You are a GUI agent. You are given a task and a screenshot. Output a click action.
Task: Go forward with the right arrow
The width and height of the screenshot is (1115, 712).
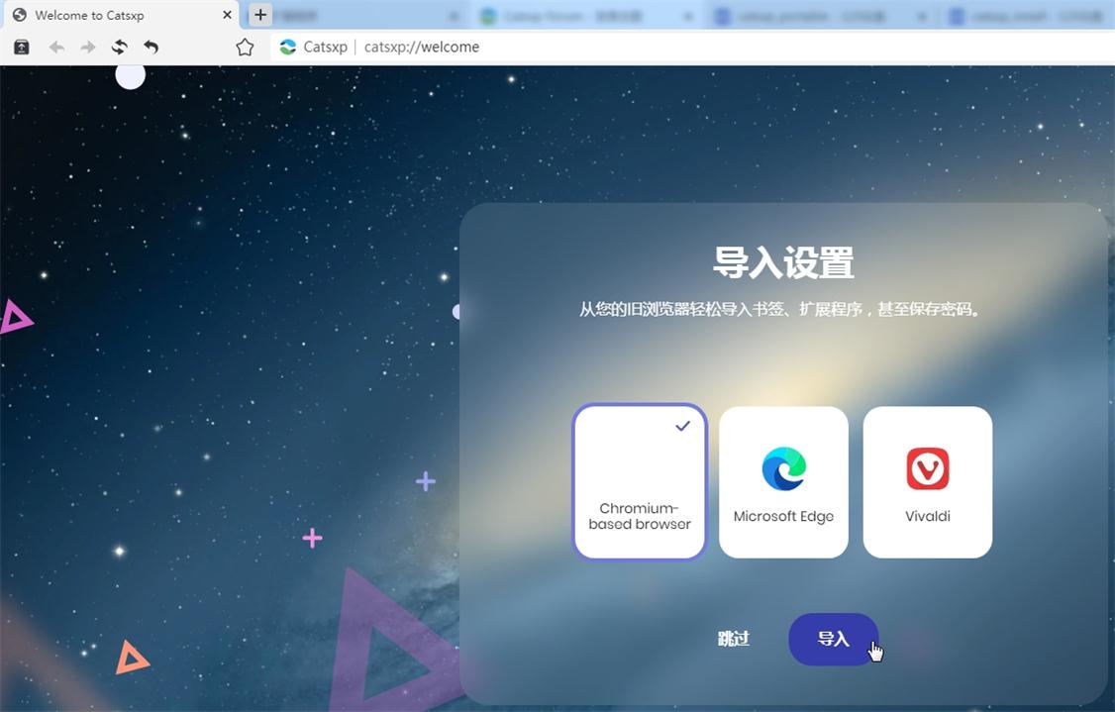(x=88, y=47)
